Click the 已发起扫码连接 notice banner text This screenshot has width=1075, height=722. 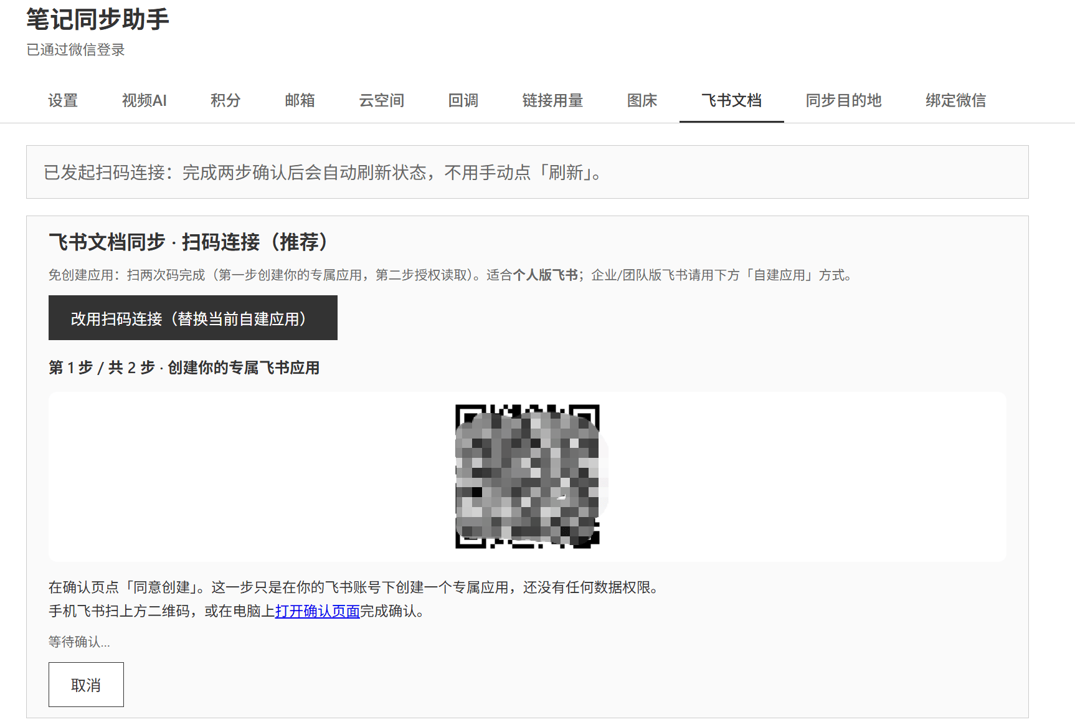(x=323, y=173)
